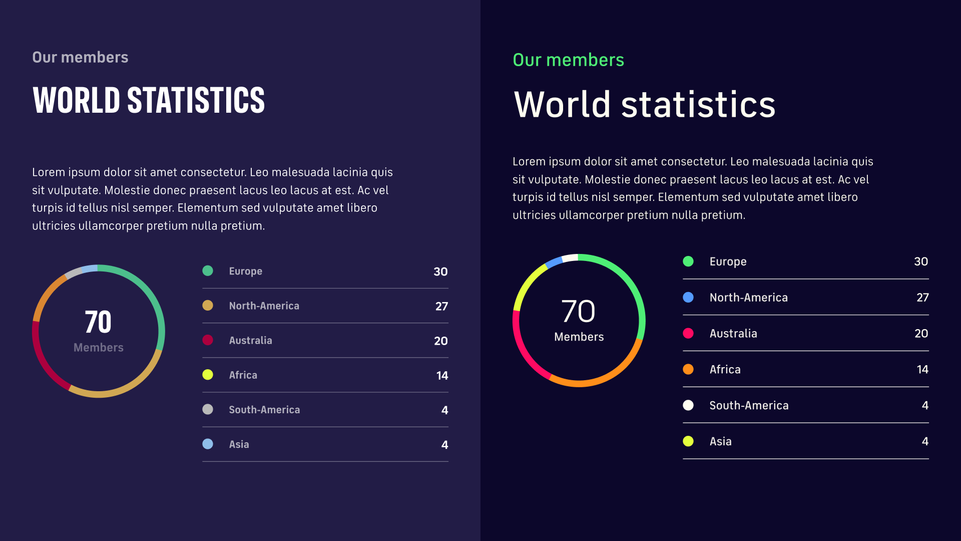Click the pink Australia dot in right legend
Viewport: 961px width, 541px height.
[688, 334]
